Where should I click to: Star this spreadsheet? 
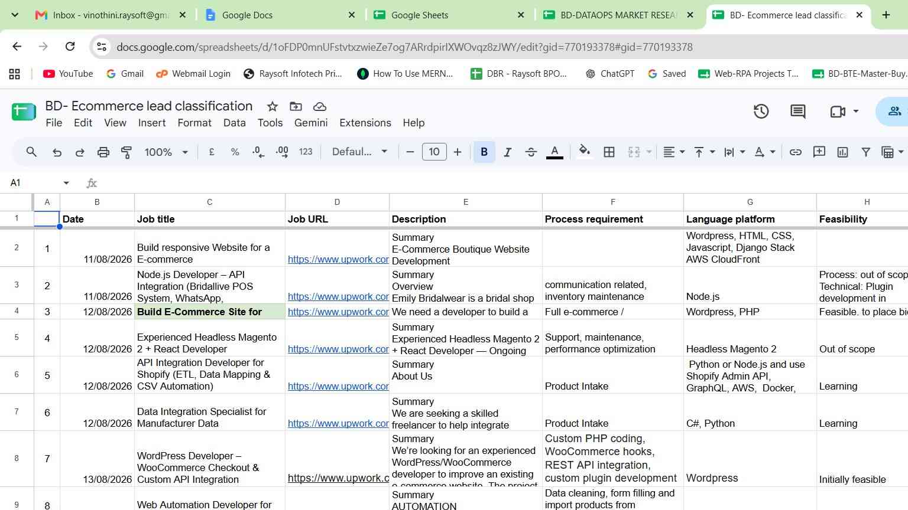(x=272, y=106)
